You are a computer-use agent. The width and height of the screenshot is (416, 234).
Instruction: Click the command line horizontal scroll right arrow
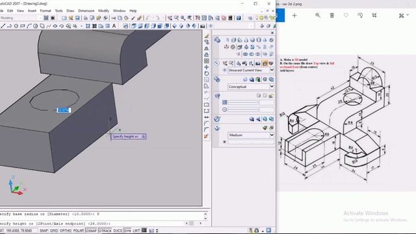(200, 224)
